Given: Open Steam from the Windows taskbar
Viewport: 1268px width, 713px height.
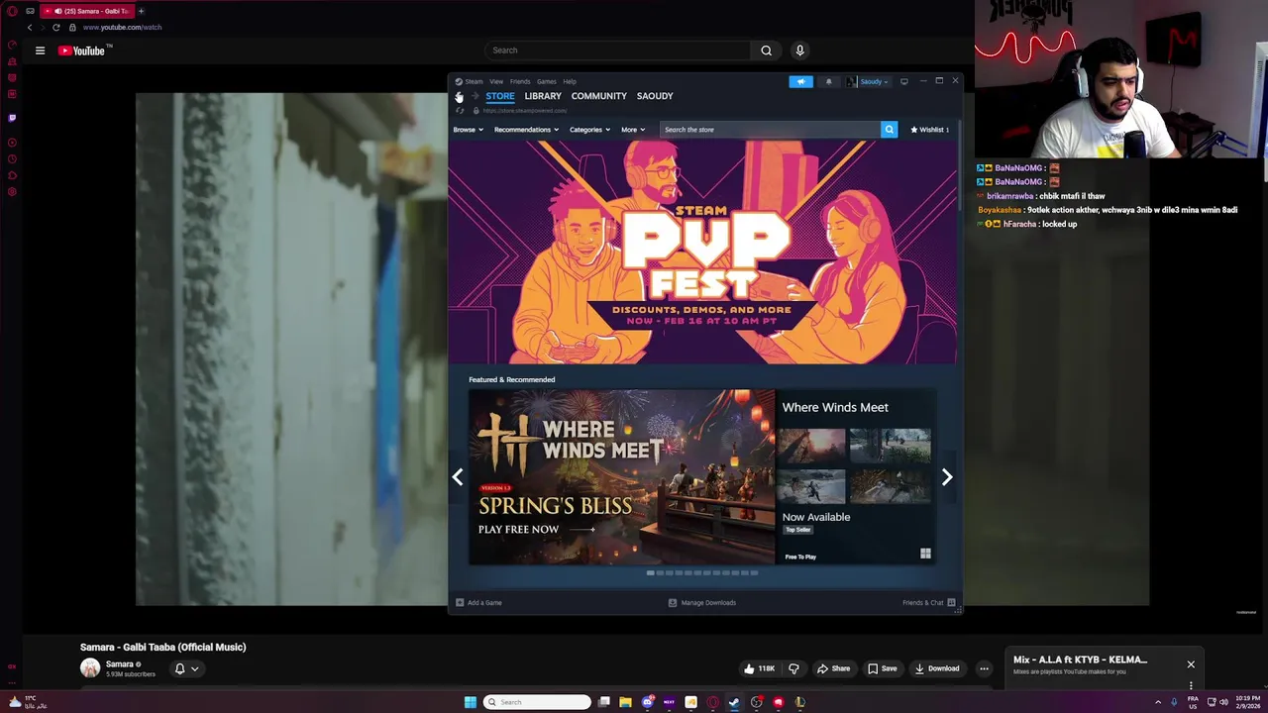Looking at the screenshot, I should (734, 702).
